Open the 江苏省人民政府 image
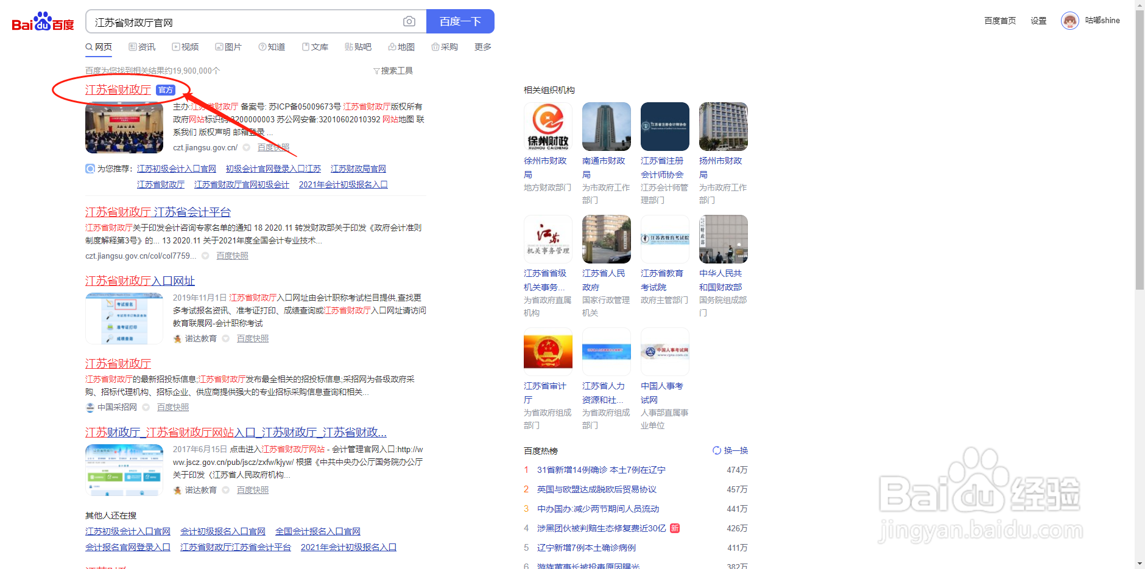 (607, 239)
